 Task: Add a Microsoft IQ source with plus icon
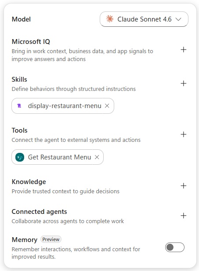pos(184,50)
